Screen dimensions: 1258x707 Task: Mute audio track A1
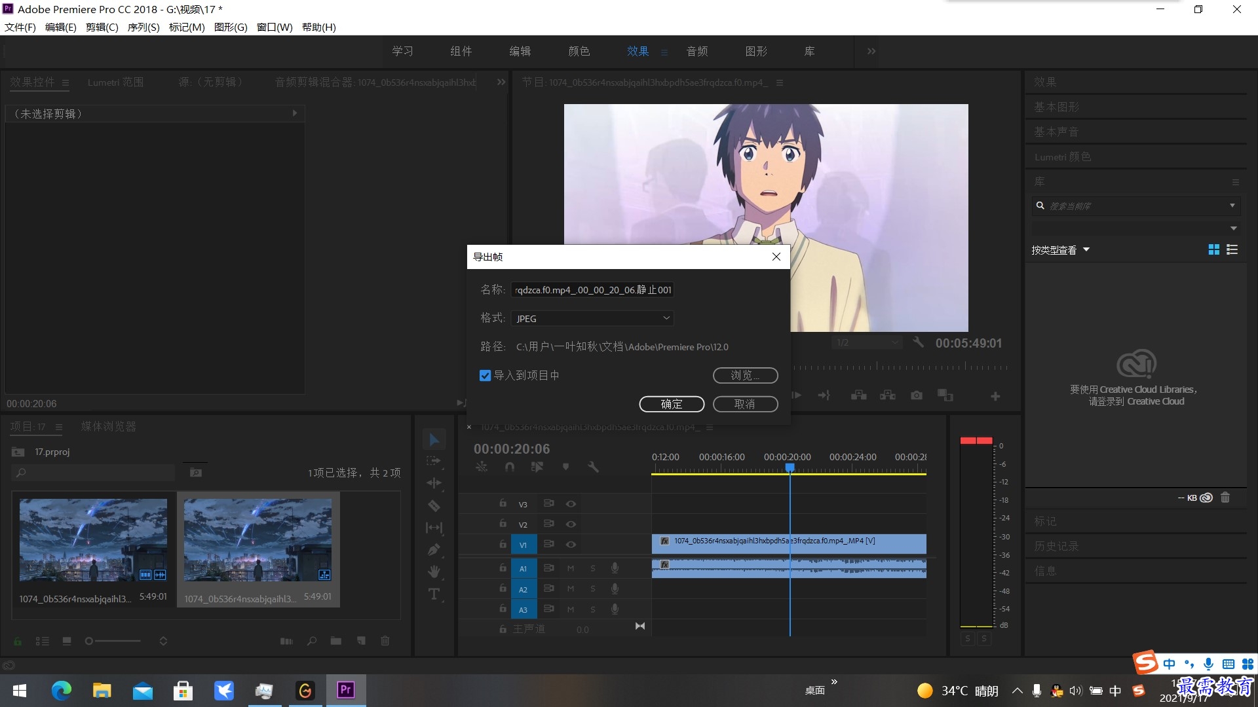coord(571,568)
